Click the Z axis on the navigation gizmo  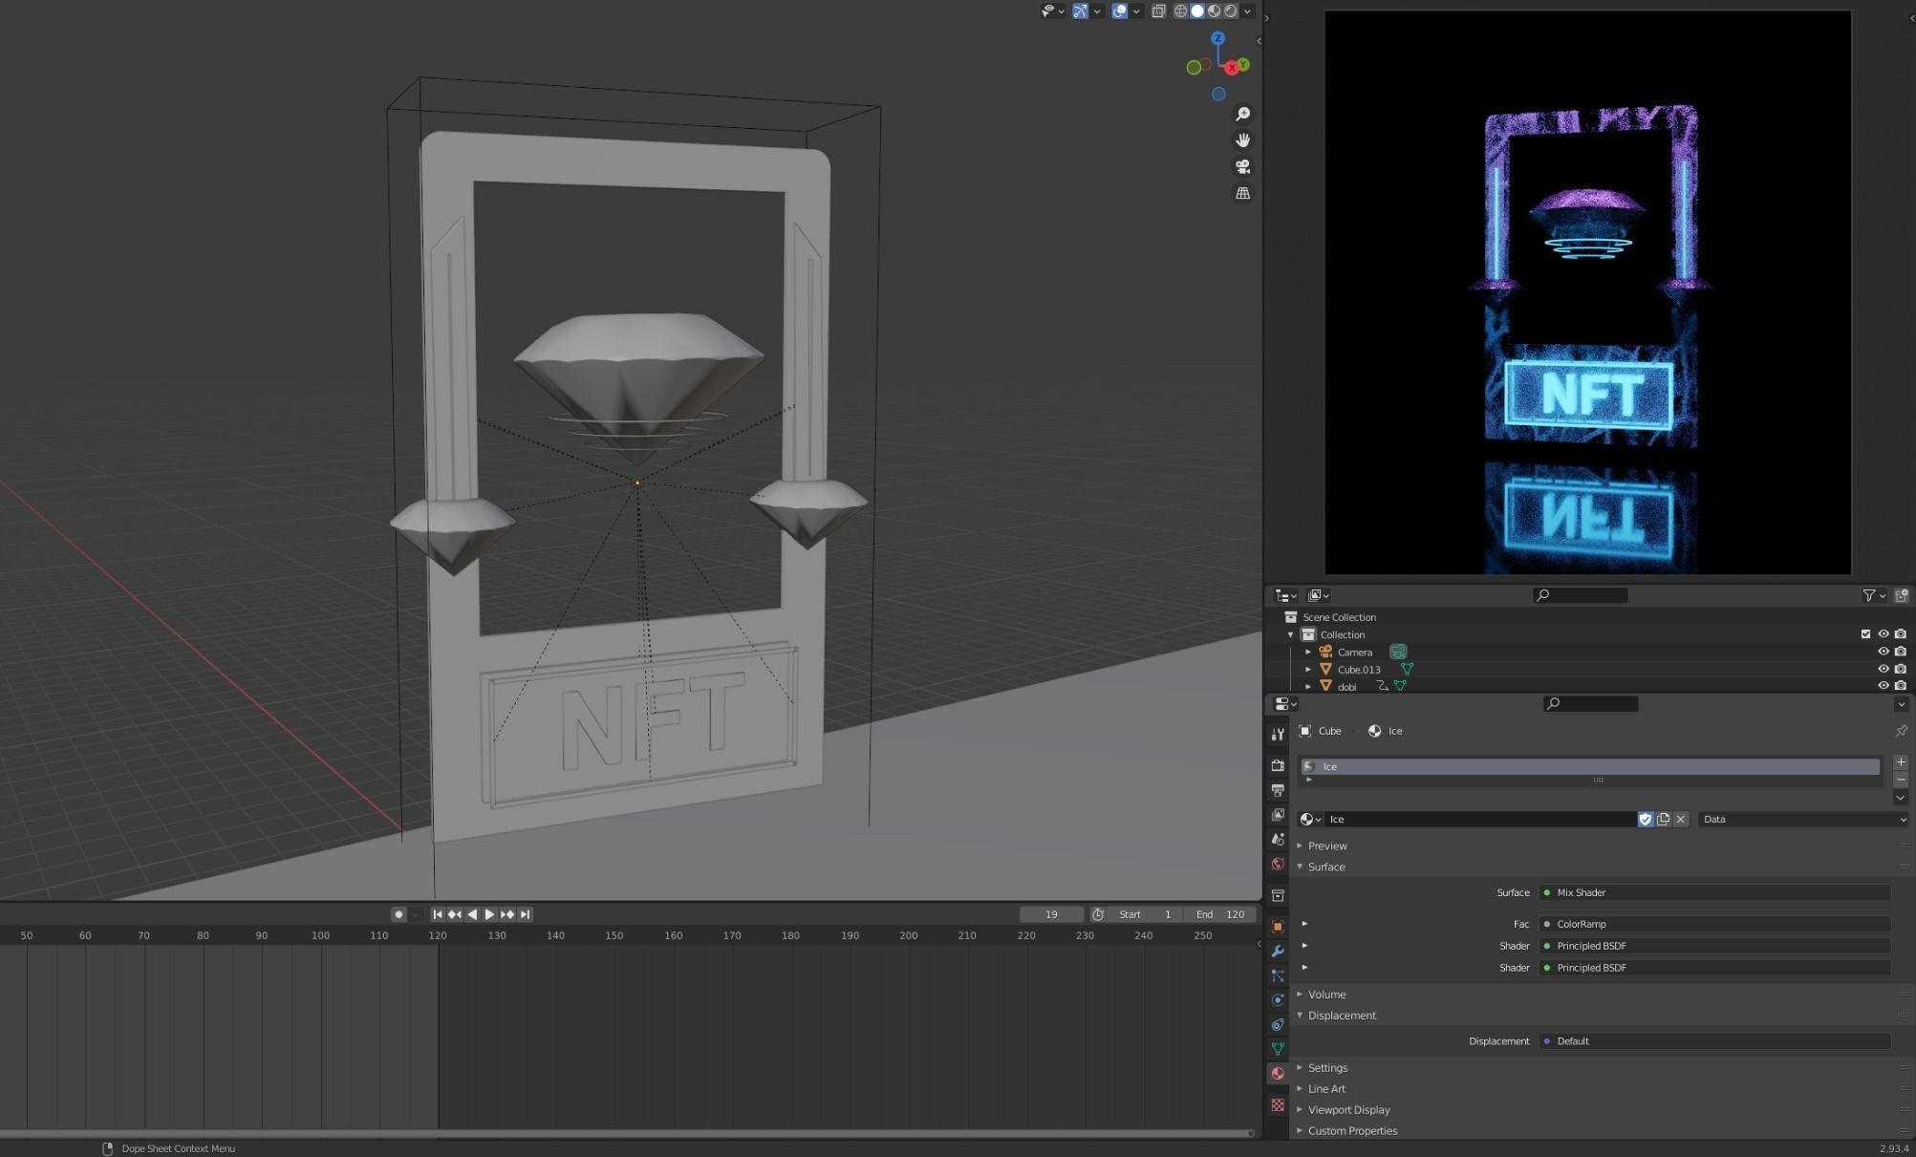tap(1217, 38)
